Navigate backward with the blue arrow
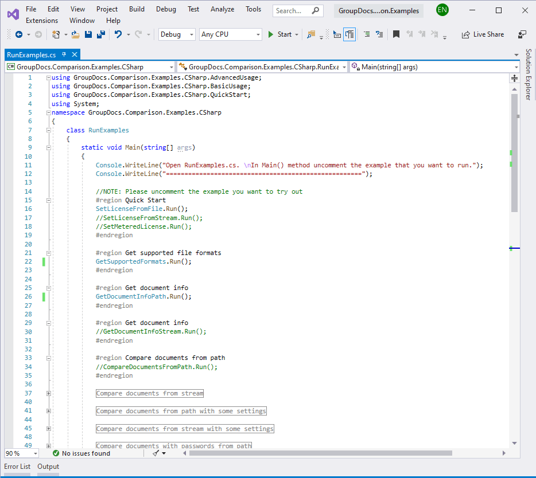 coord(19,34)
